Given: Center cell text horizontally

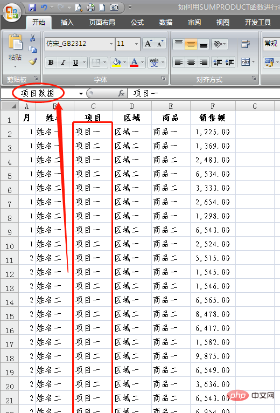Looking at the screenshot, I should pos(191,62).
